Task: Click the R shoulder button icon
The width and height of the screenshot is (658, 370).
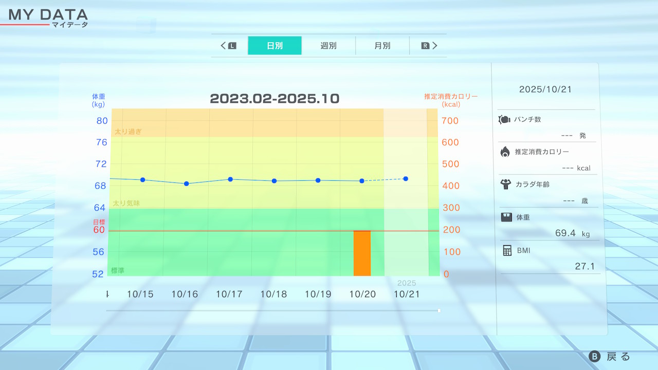Action: click(x=425, y=46)
